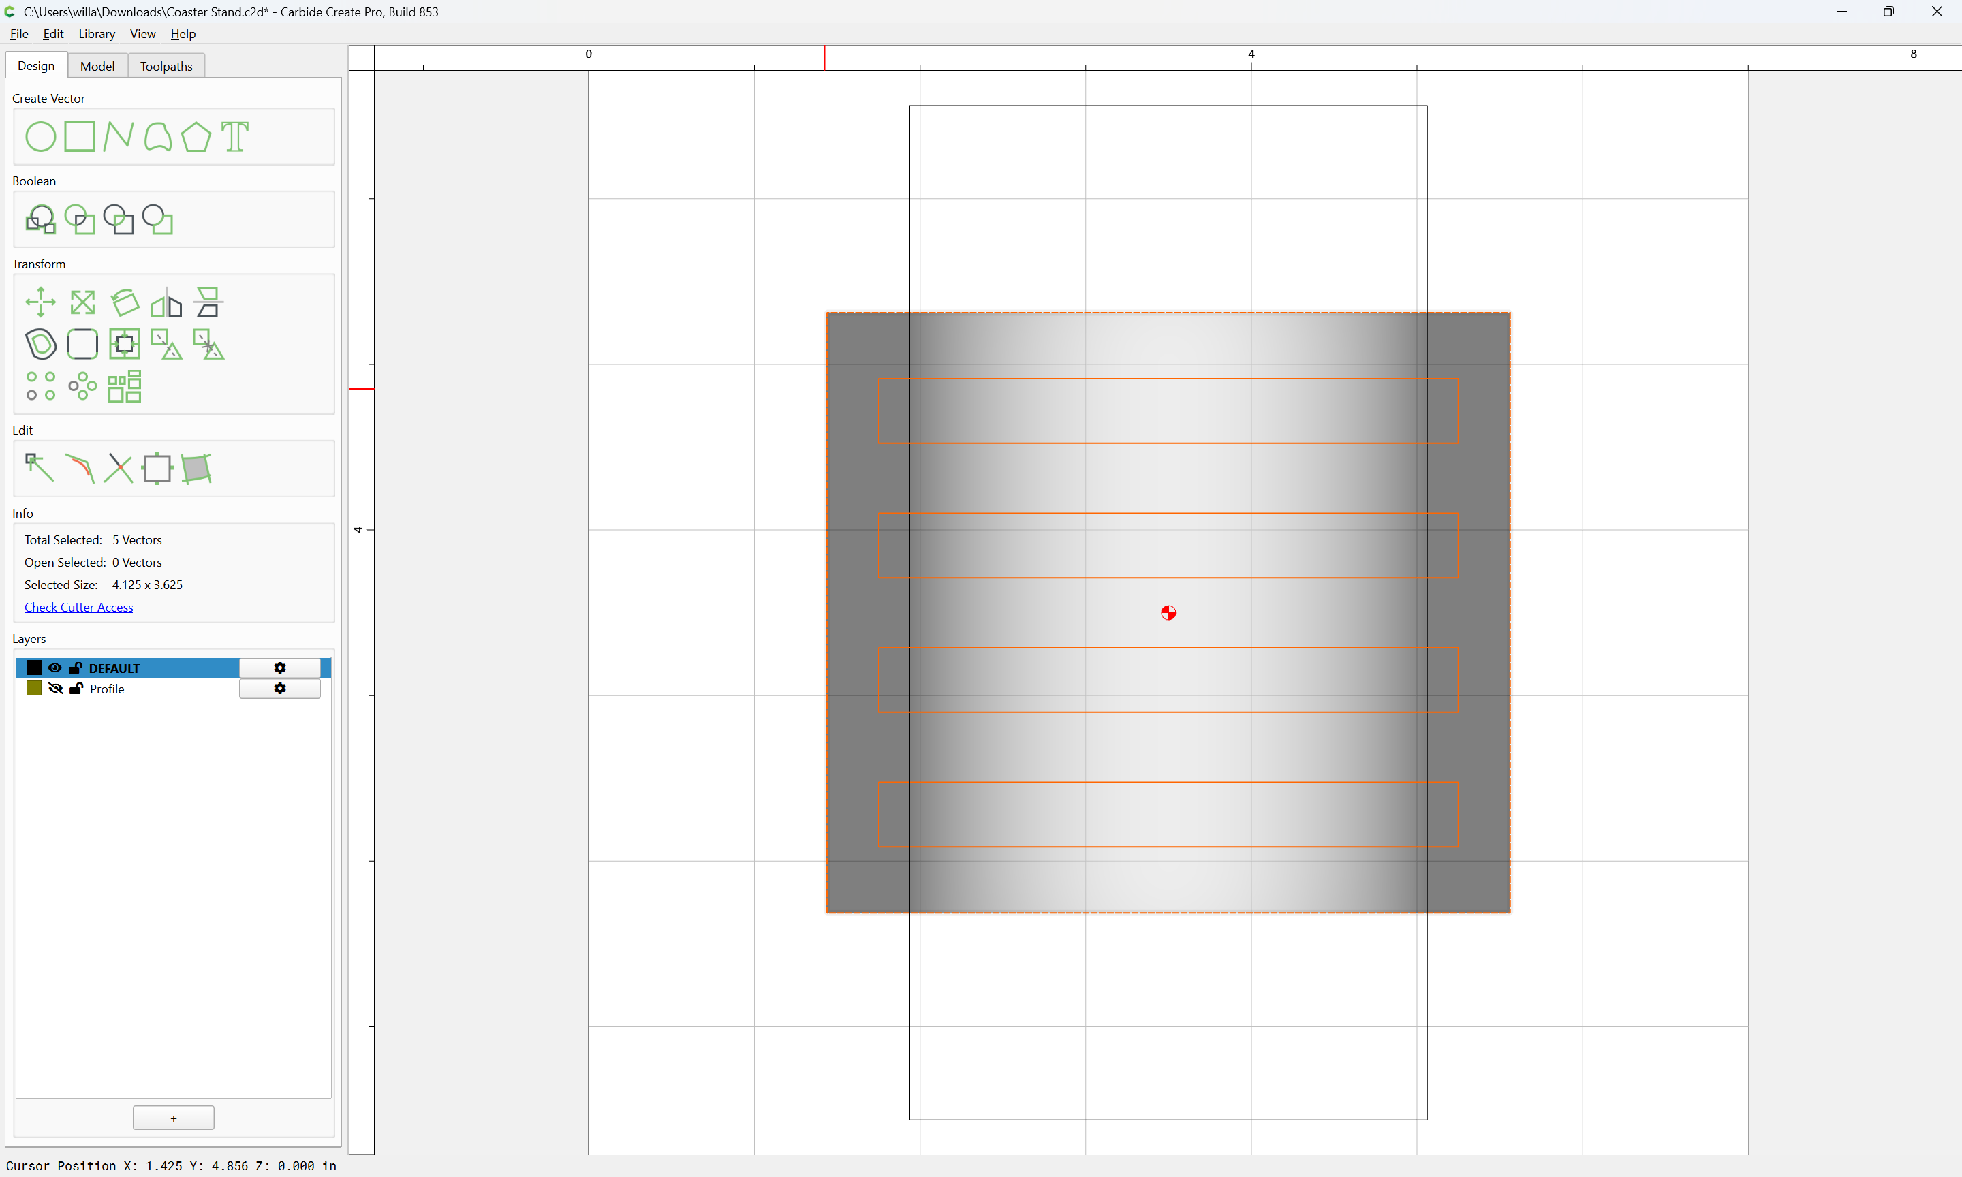Open Profile layer settings gear

click(280, 689)
